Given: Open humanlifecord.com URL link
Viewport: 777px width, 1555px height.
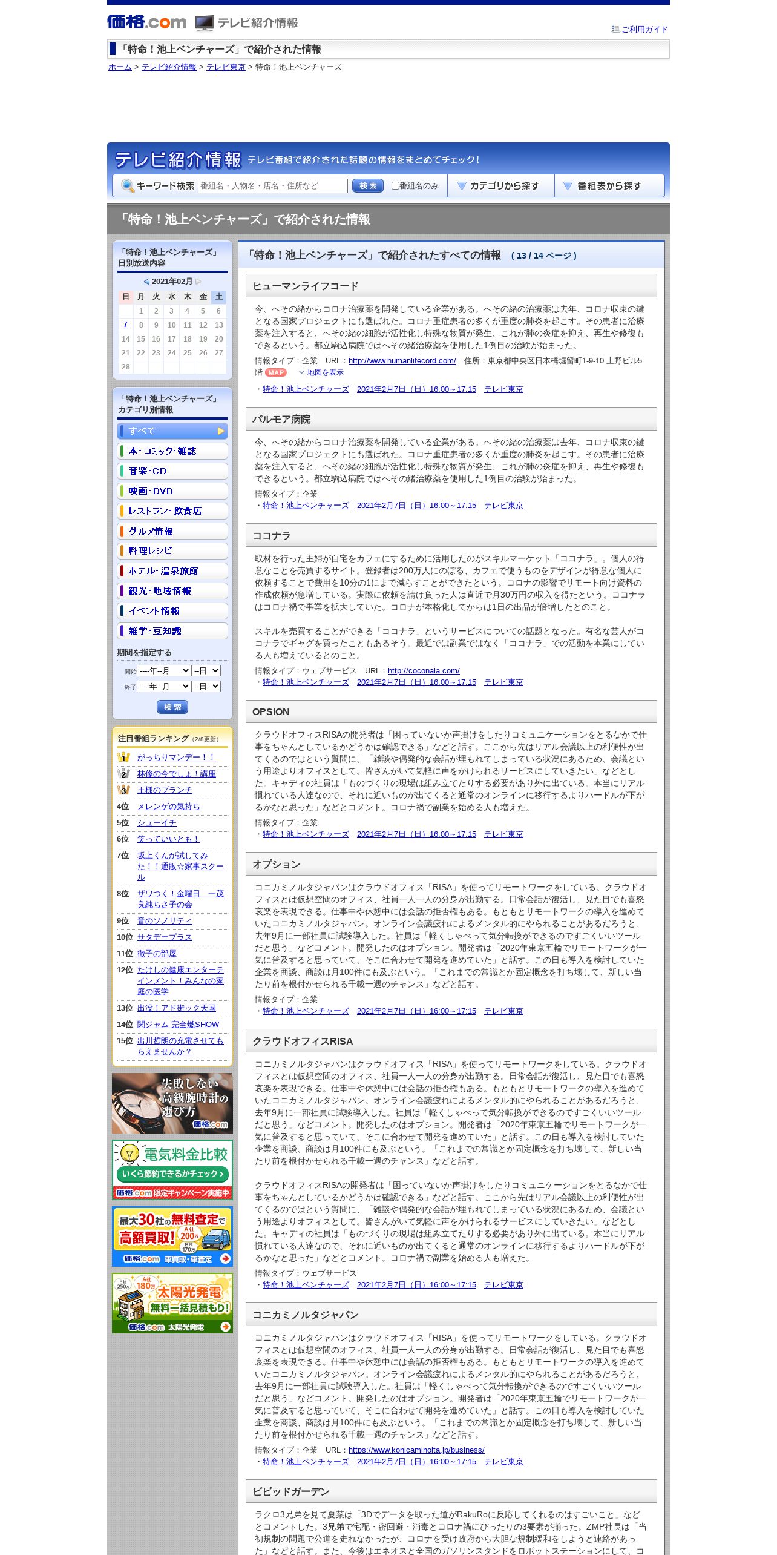Looking at the screenshot, I should [x=402, y=360].
